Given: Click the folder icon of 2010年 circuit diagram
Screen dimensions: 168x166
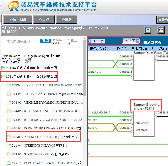Looking at the screenshot, I should coord(3,68).
